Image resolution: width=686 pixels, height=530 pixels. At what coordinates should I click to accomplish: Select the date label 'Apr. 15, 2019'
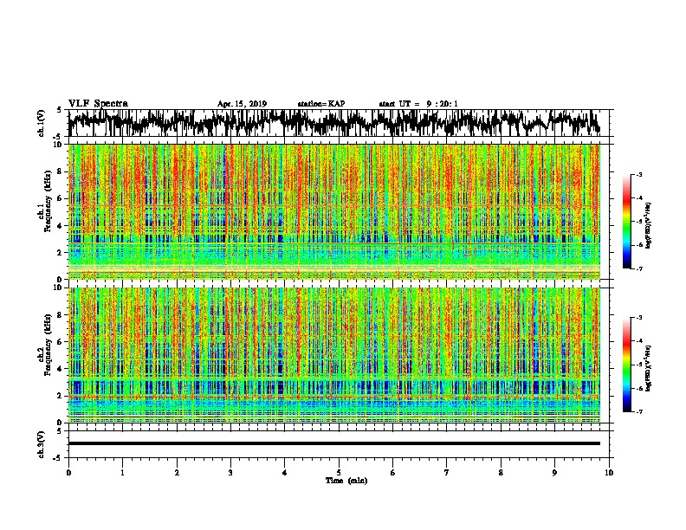242,104
